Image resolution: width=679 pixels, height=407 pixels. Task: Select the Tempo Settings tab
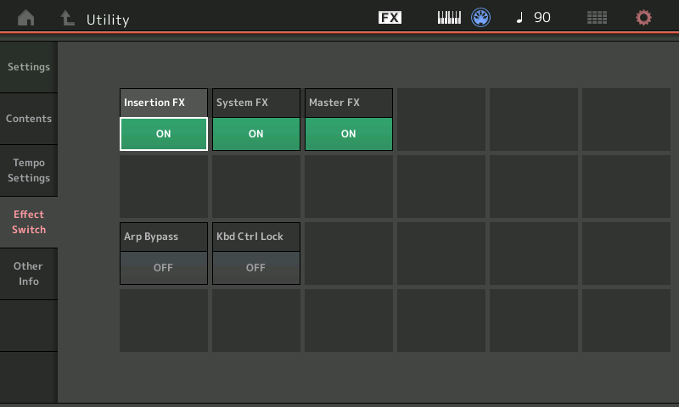coord(29,170)
